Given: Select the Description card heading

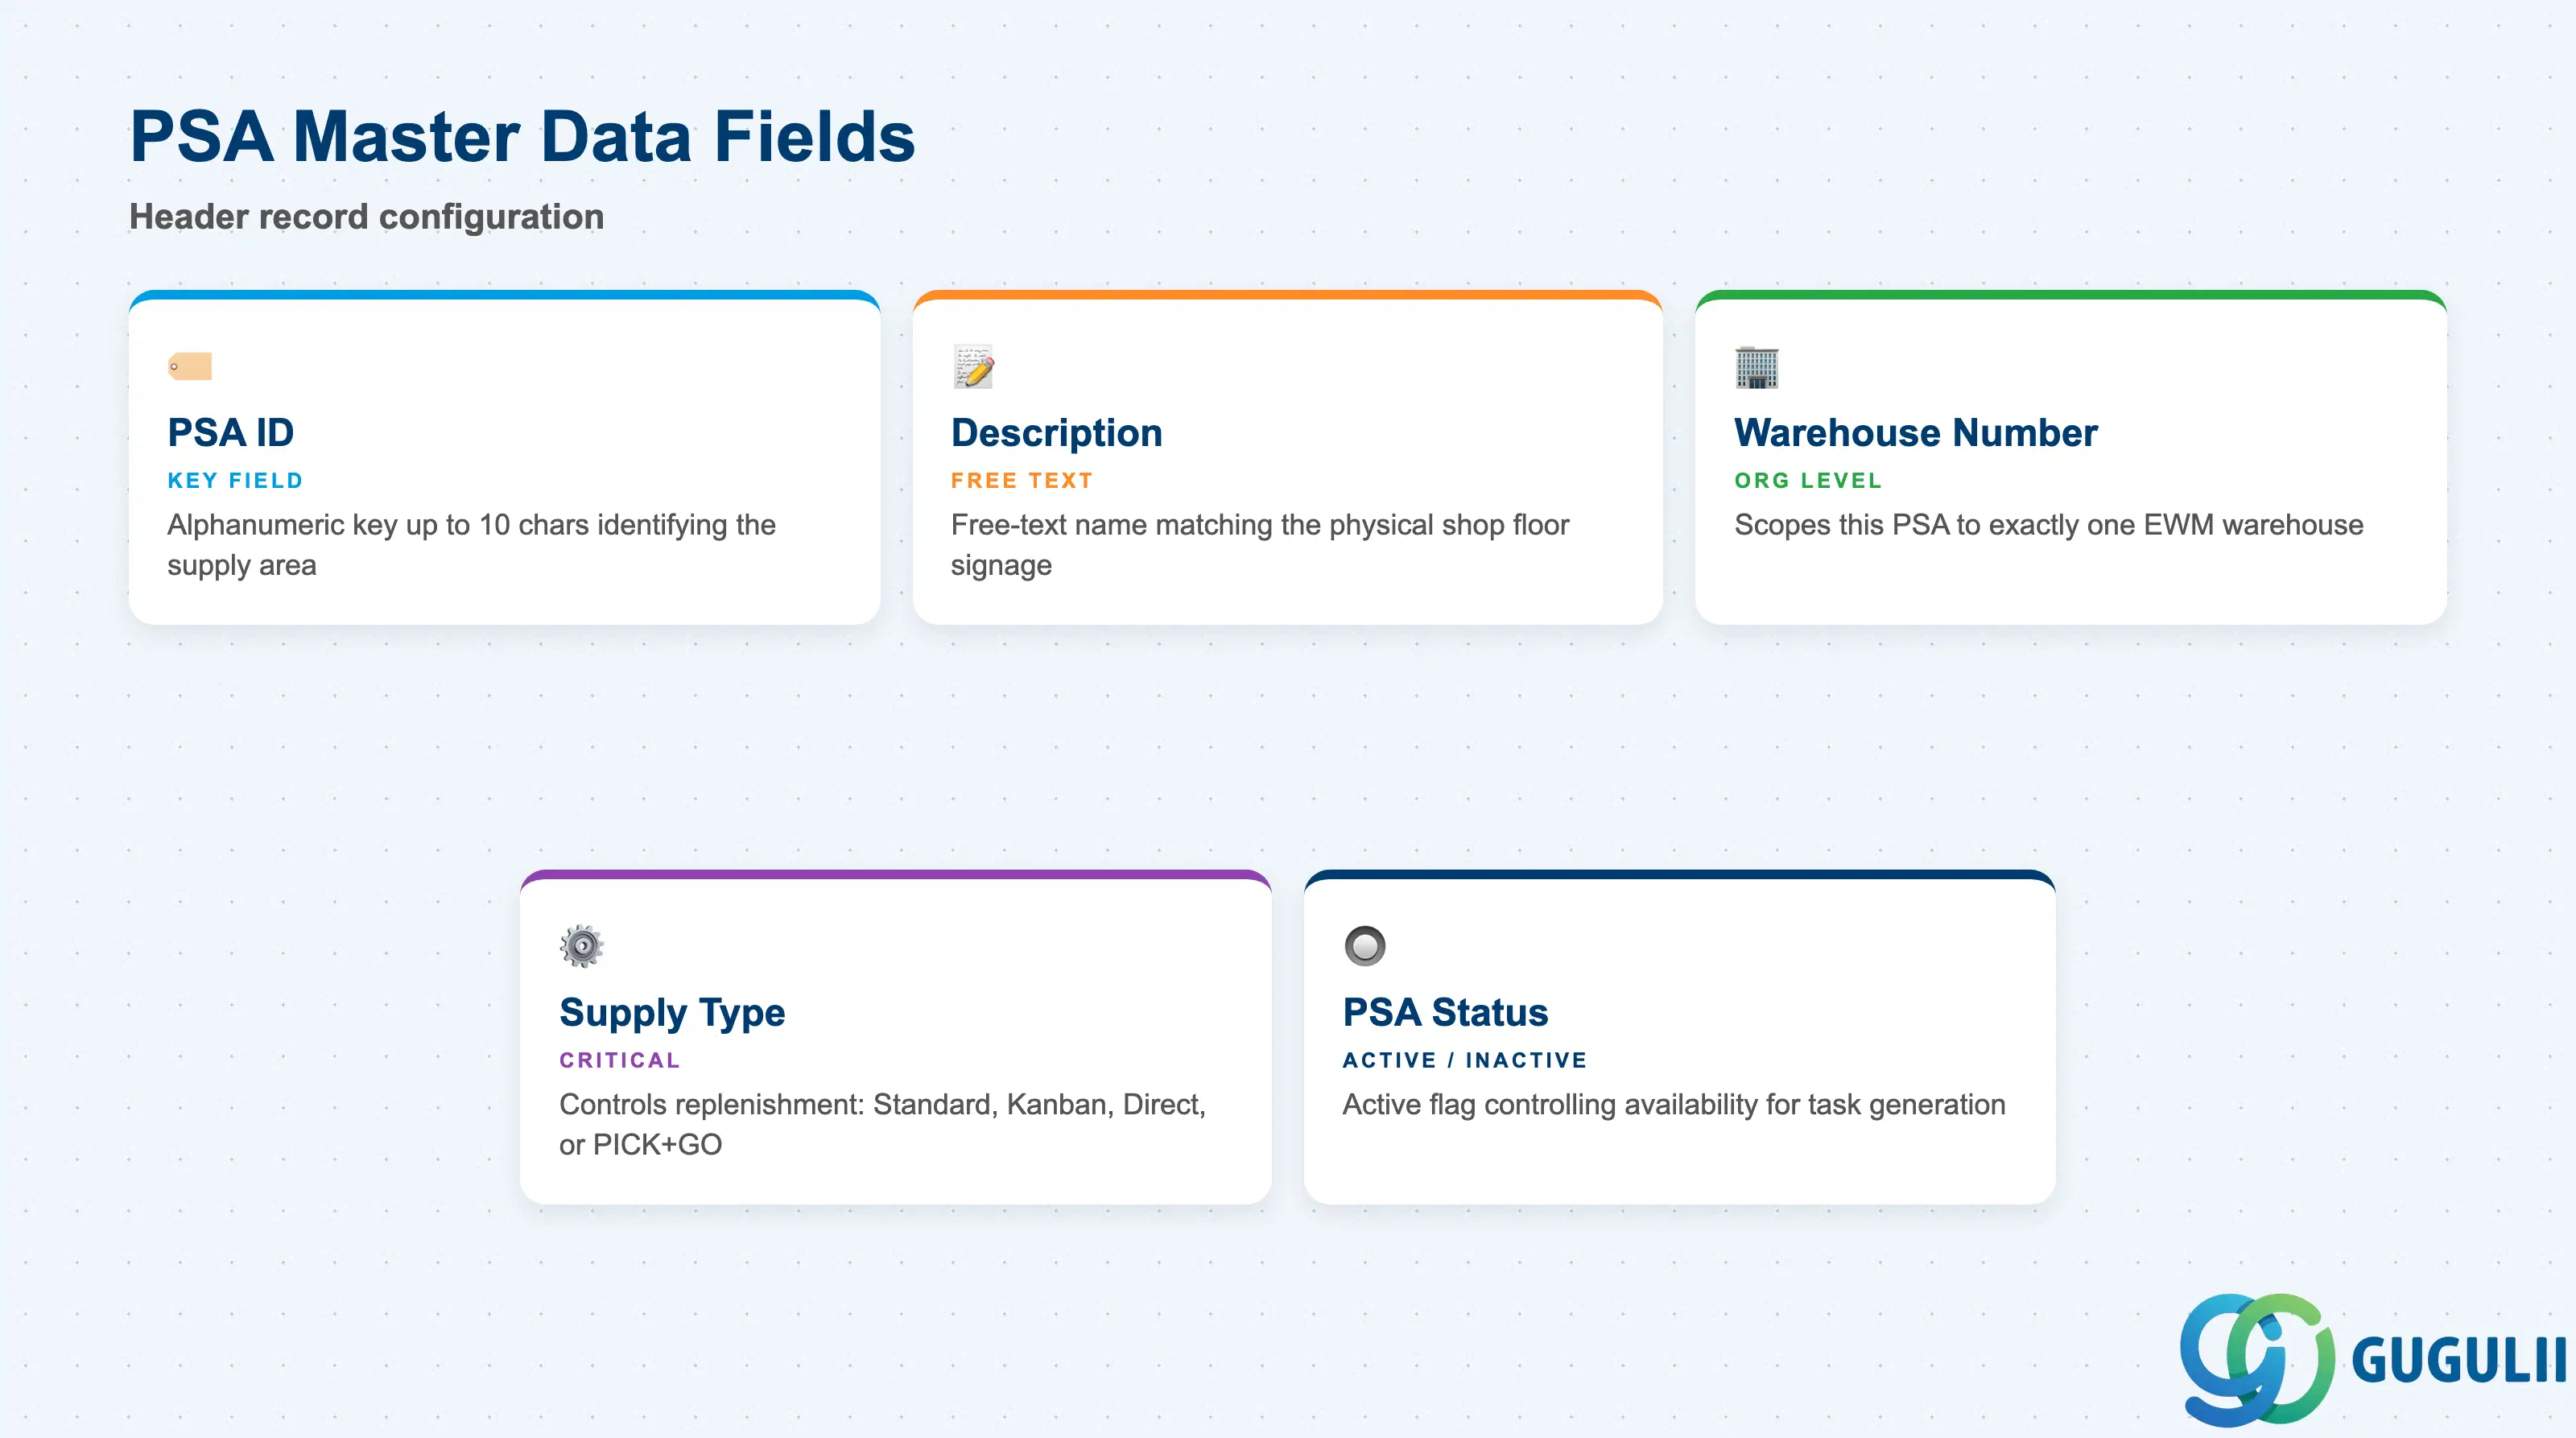Looking at the screenshot, I should pyautogui.click(x=1057, y=433).
